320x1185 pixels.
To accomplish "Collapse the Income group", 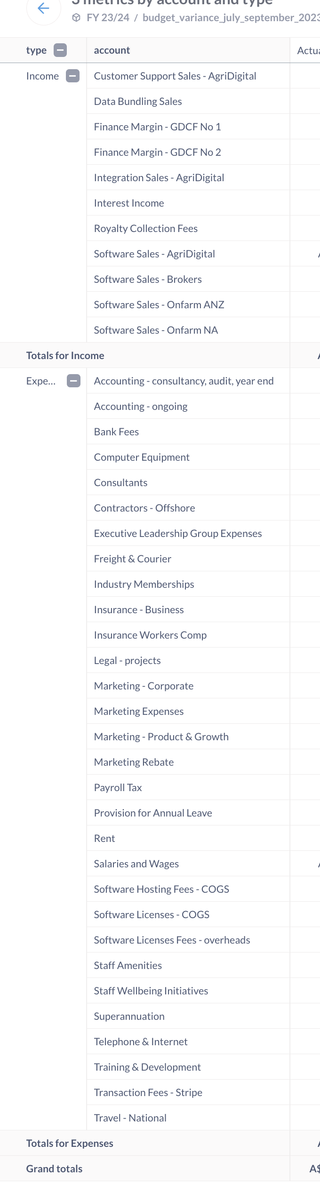I will click(x=72, y=76).
